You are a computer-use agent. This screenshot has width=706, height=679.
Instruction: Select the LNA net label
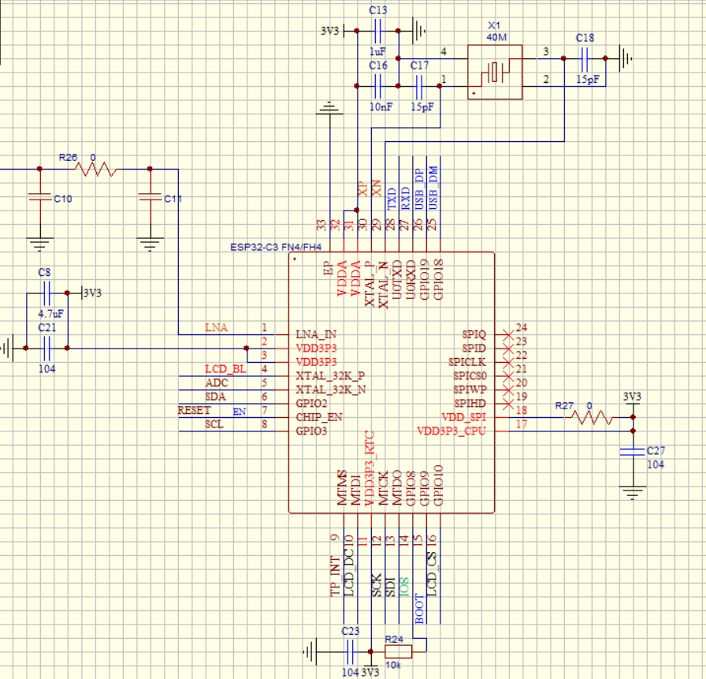coord(216,327)
